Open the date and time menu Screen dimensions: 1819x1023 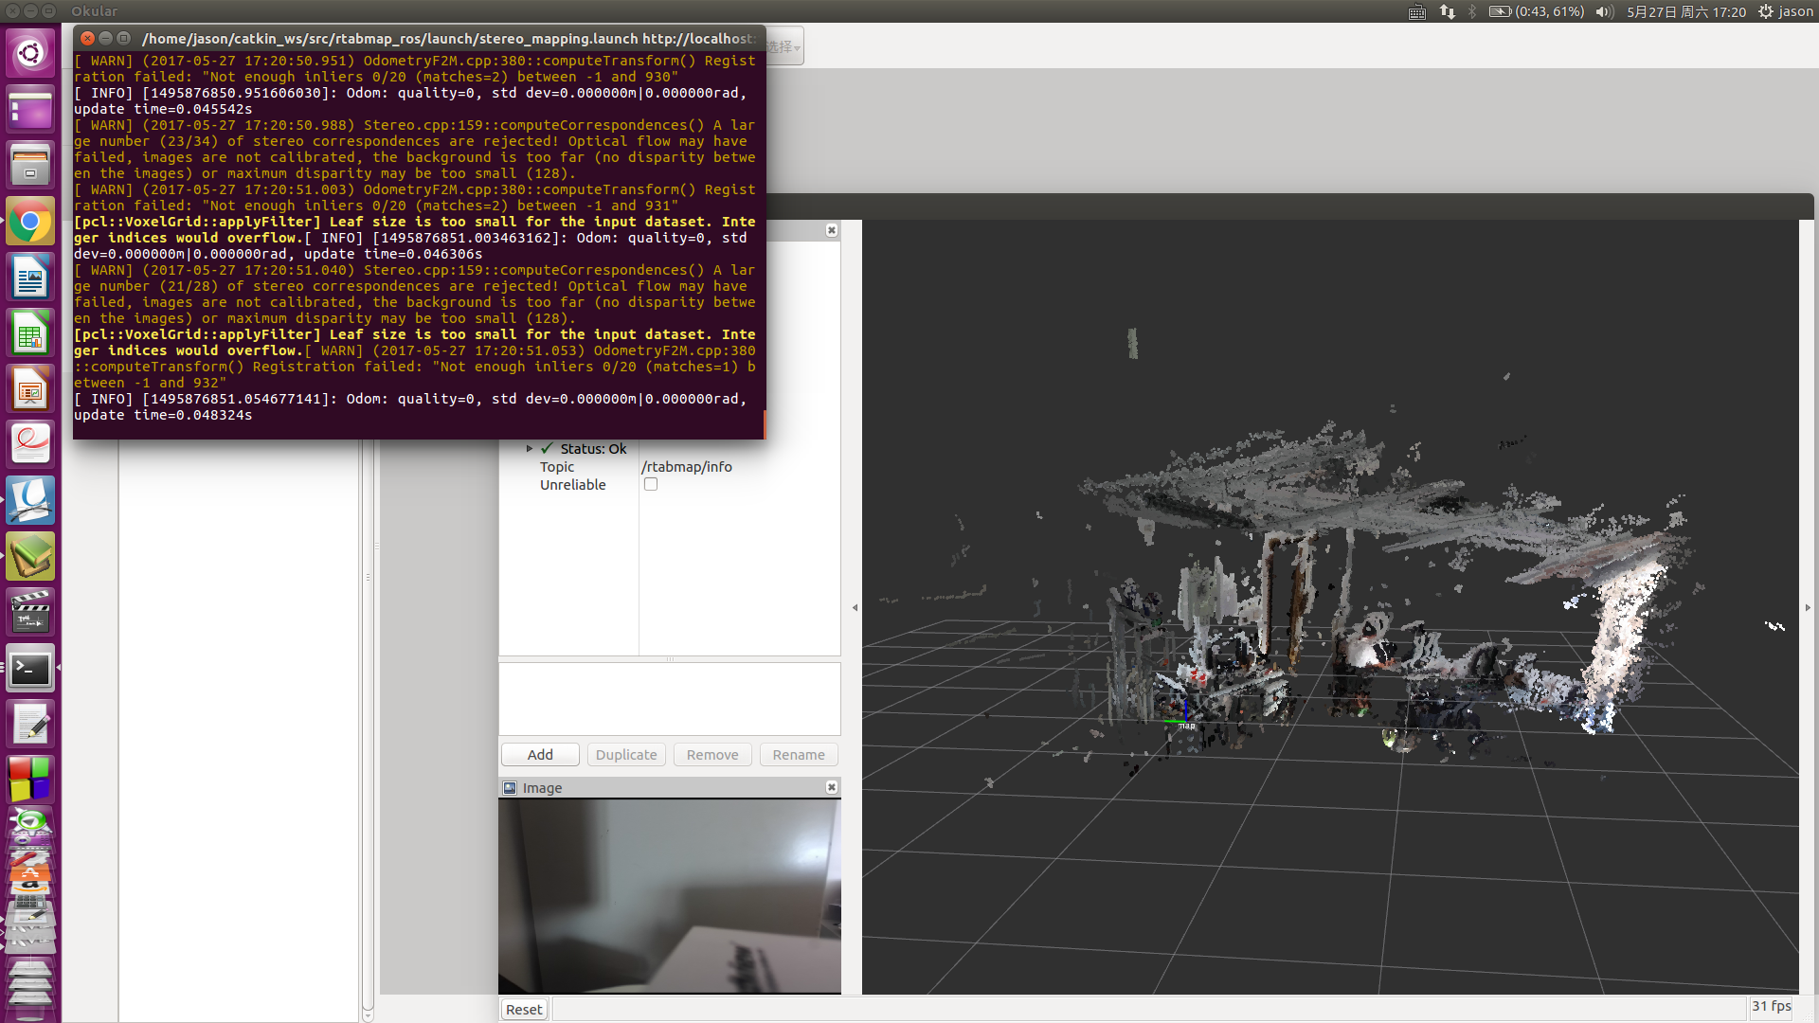pos(1685,11)
